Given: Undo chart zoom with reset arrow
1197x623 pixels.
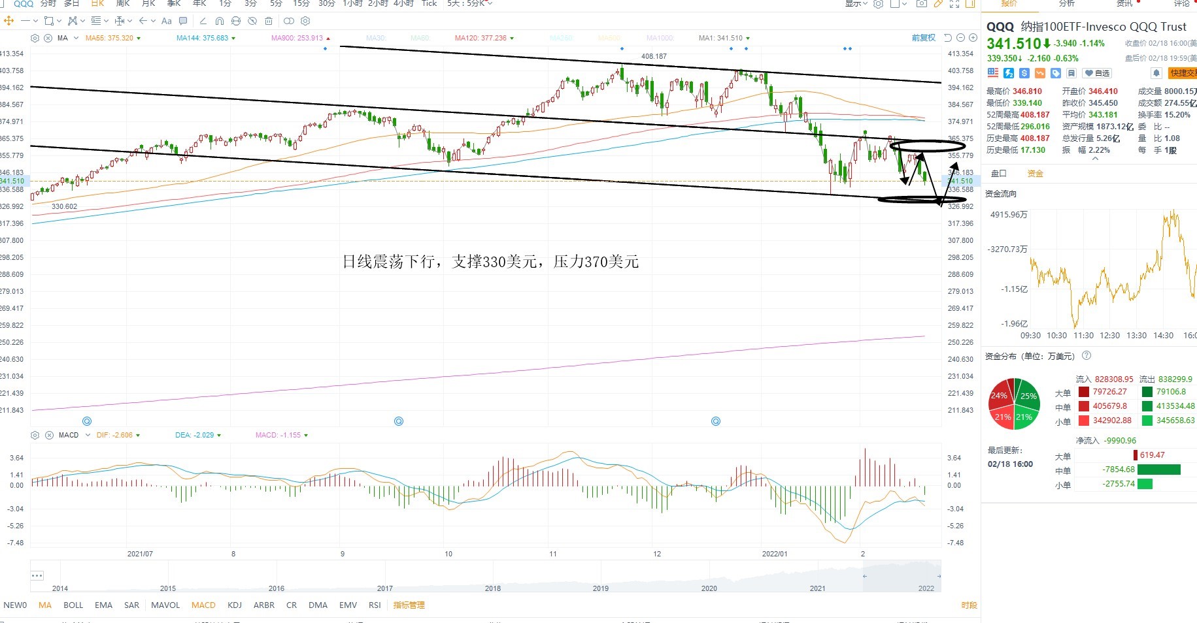Looking at the screenshot, I should coord(949,38).
